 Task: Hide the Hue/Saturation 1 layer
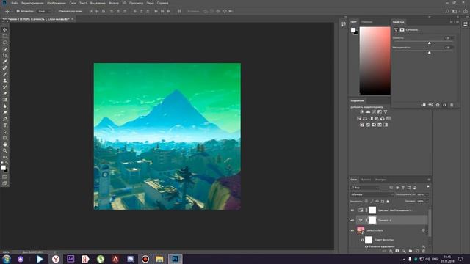point(352,210)
